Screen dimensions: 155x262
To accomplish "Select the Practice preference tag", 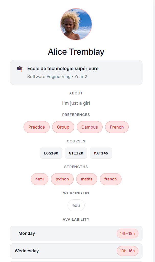I will pos(37,127).
